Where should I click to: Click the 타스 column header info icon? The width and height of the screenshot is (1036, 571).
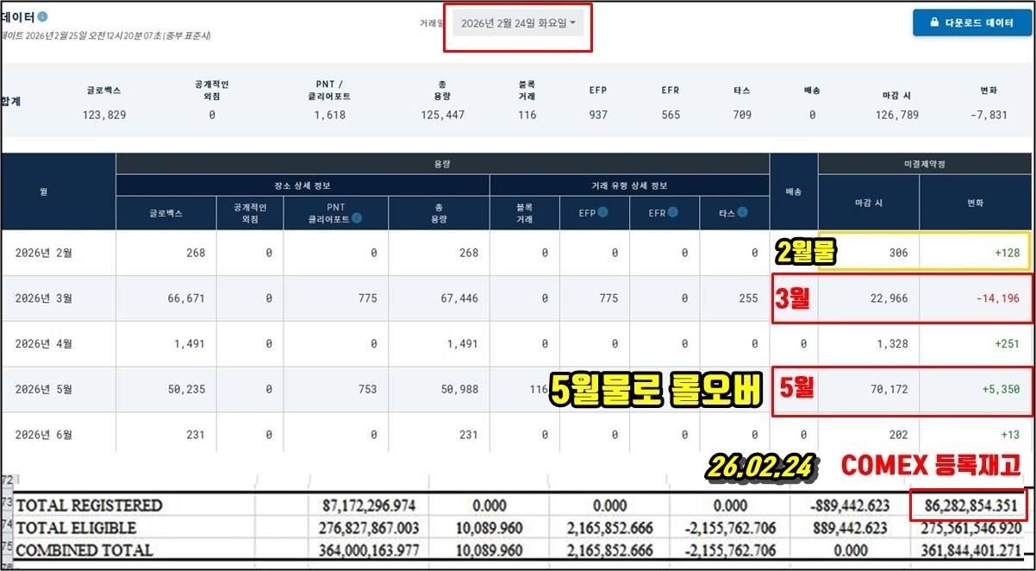point(741,211)
